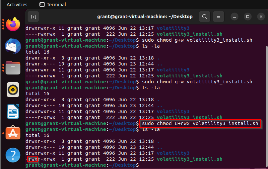
Task: Open a new terminal tab
Action: [x=33, y=17]
